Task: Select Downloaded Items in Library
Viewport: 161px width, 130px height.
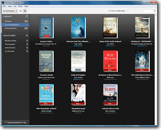Action: click(15, 25)
